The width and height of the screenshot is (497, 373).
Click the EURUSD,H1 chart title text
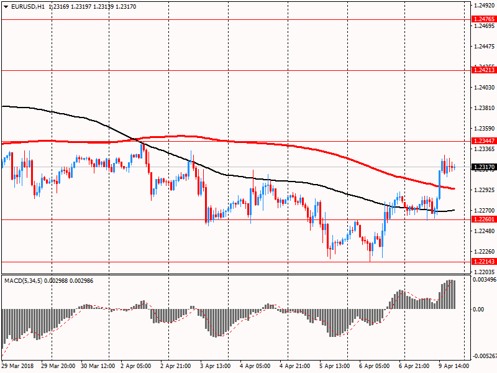[28, 7]
